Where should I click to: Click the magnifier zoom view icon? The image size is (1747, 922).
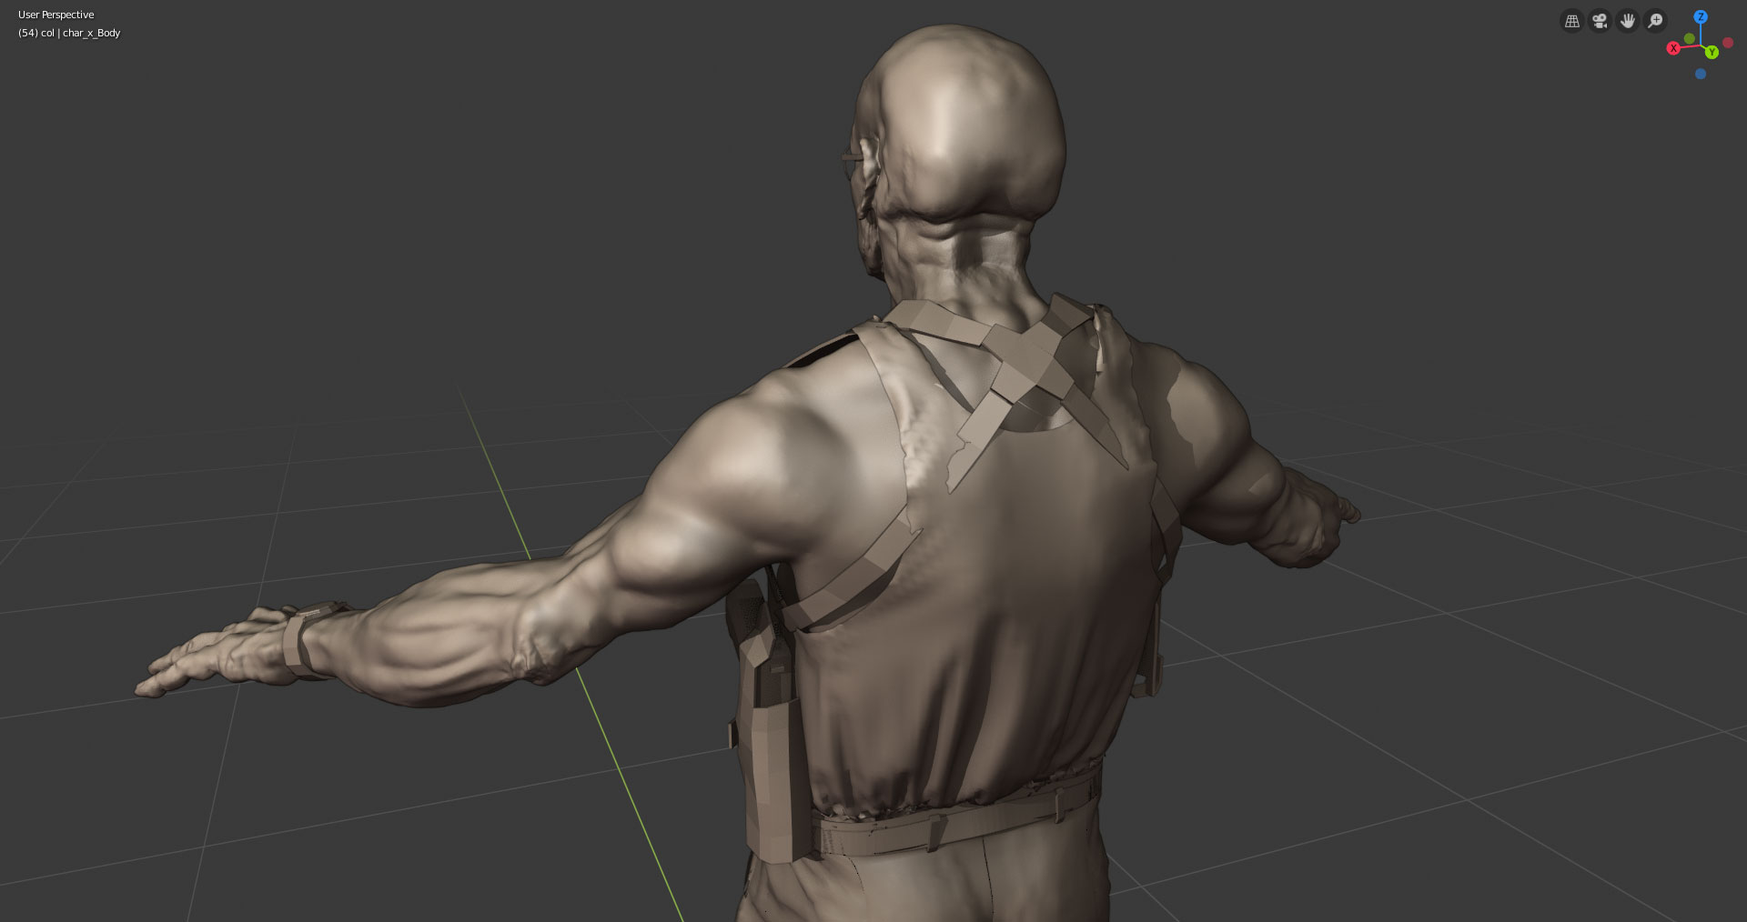(1656, 20)
